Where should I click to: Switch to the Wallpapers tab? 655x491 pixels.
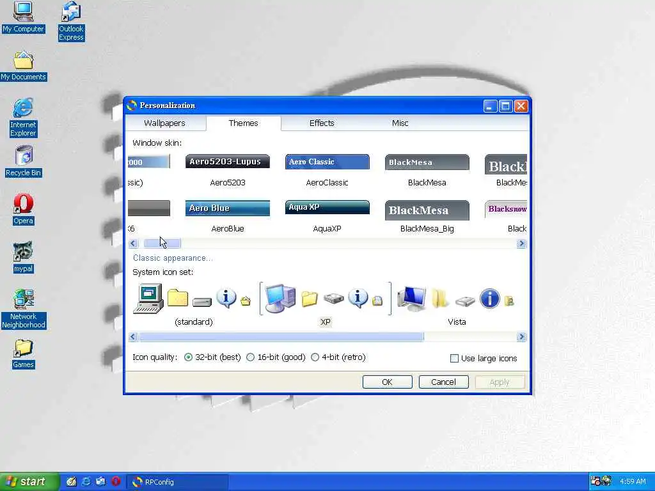click(x=164, y=123)
